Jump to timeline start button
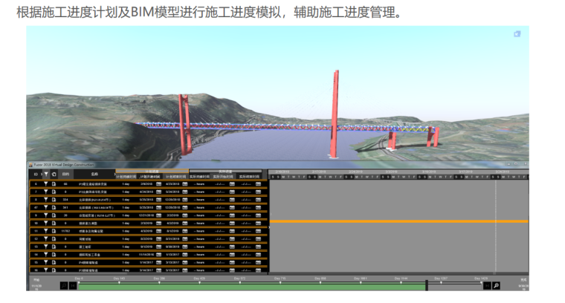This screenshot has width=565, height=303. (72, 285)
